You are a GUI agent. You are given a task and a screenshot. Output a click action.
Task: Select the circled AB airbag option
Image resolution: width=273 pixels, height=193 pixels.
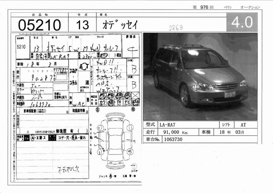(x=111, y=102)
